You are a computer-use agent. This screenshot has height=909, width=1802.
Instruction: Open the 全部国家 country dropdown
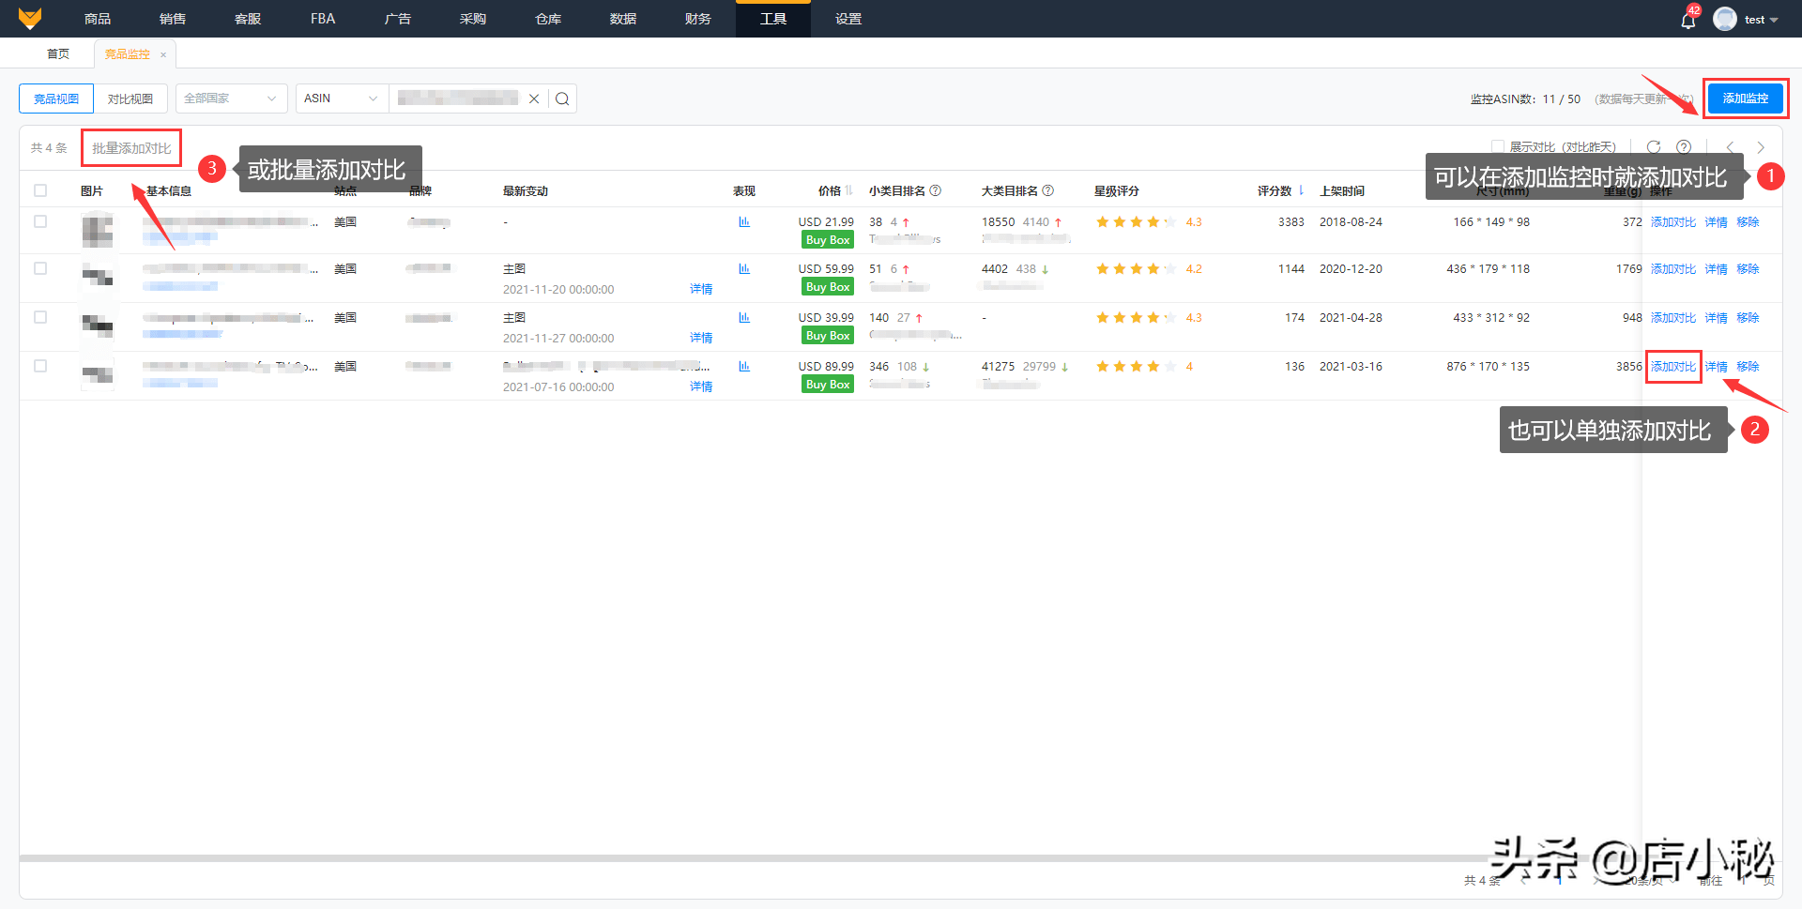tap(230, 98)
